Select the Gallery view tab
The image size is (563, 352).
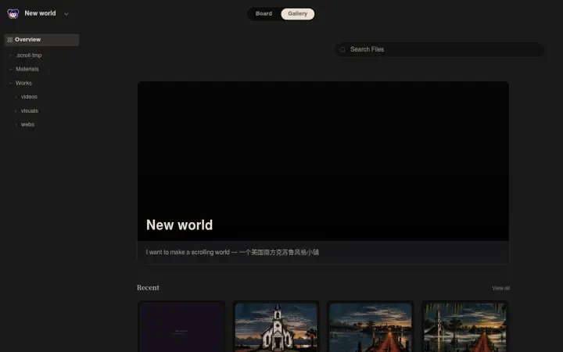(298, 13)
